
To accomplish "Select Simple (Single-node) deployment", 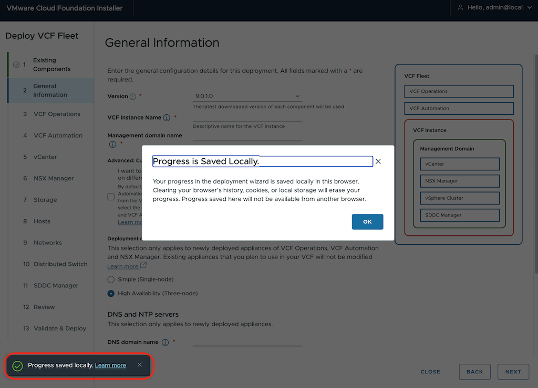I will tap(111, 279).
